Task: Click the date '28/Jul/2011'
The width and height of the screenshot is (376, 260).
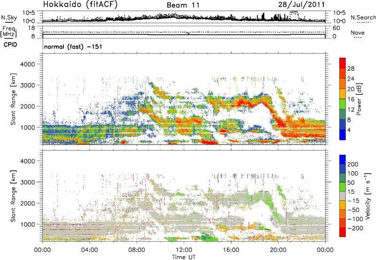Action: [x=302, y=5]
